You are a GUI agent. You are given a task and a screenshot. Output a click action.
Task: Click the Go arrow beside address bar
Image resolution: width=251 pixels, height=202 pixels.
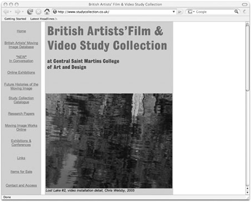(x=180, y=12)
